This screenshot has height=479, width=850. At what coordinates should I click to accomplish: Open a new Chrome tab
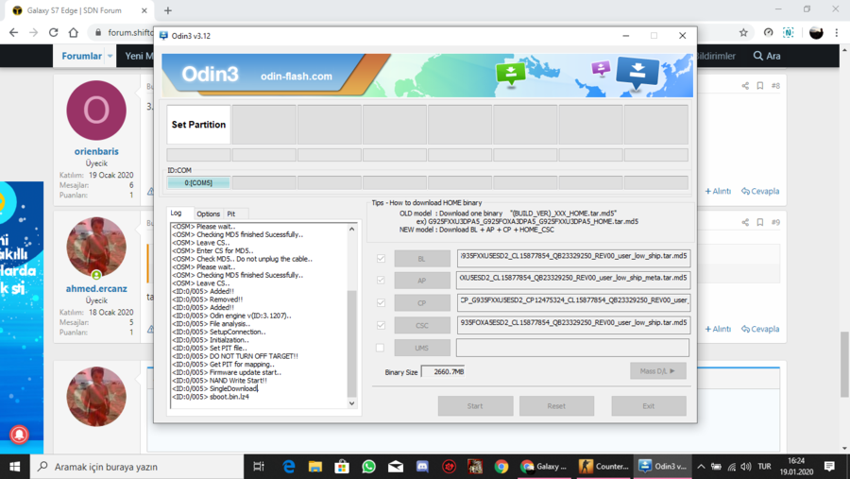pyautogui.click(x=168, y=10)
